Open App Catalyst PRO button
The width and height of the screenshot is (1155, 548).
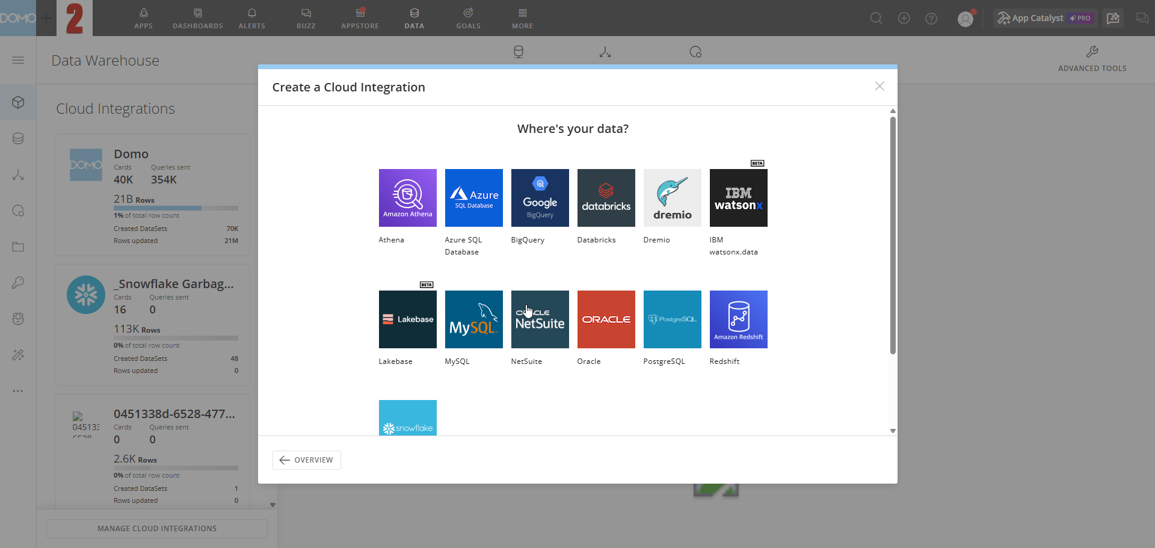click(1045, 18)
